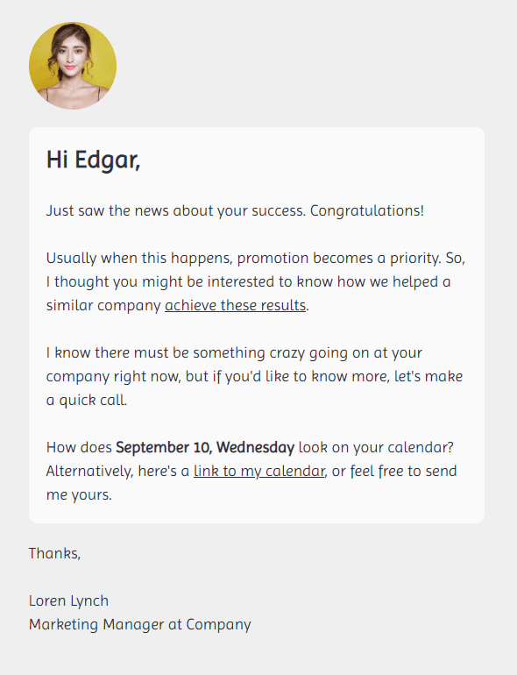This screenshot has width=517, height=675.
Task: Click the "Marketing Manager at Company" title line
Action: point(140,624)
